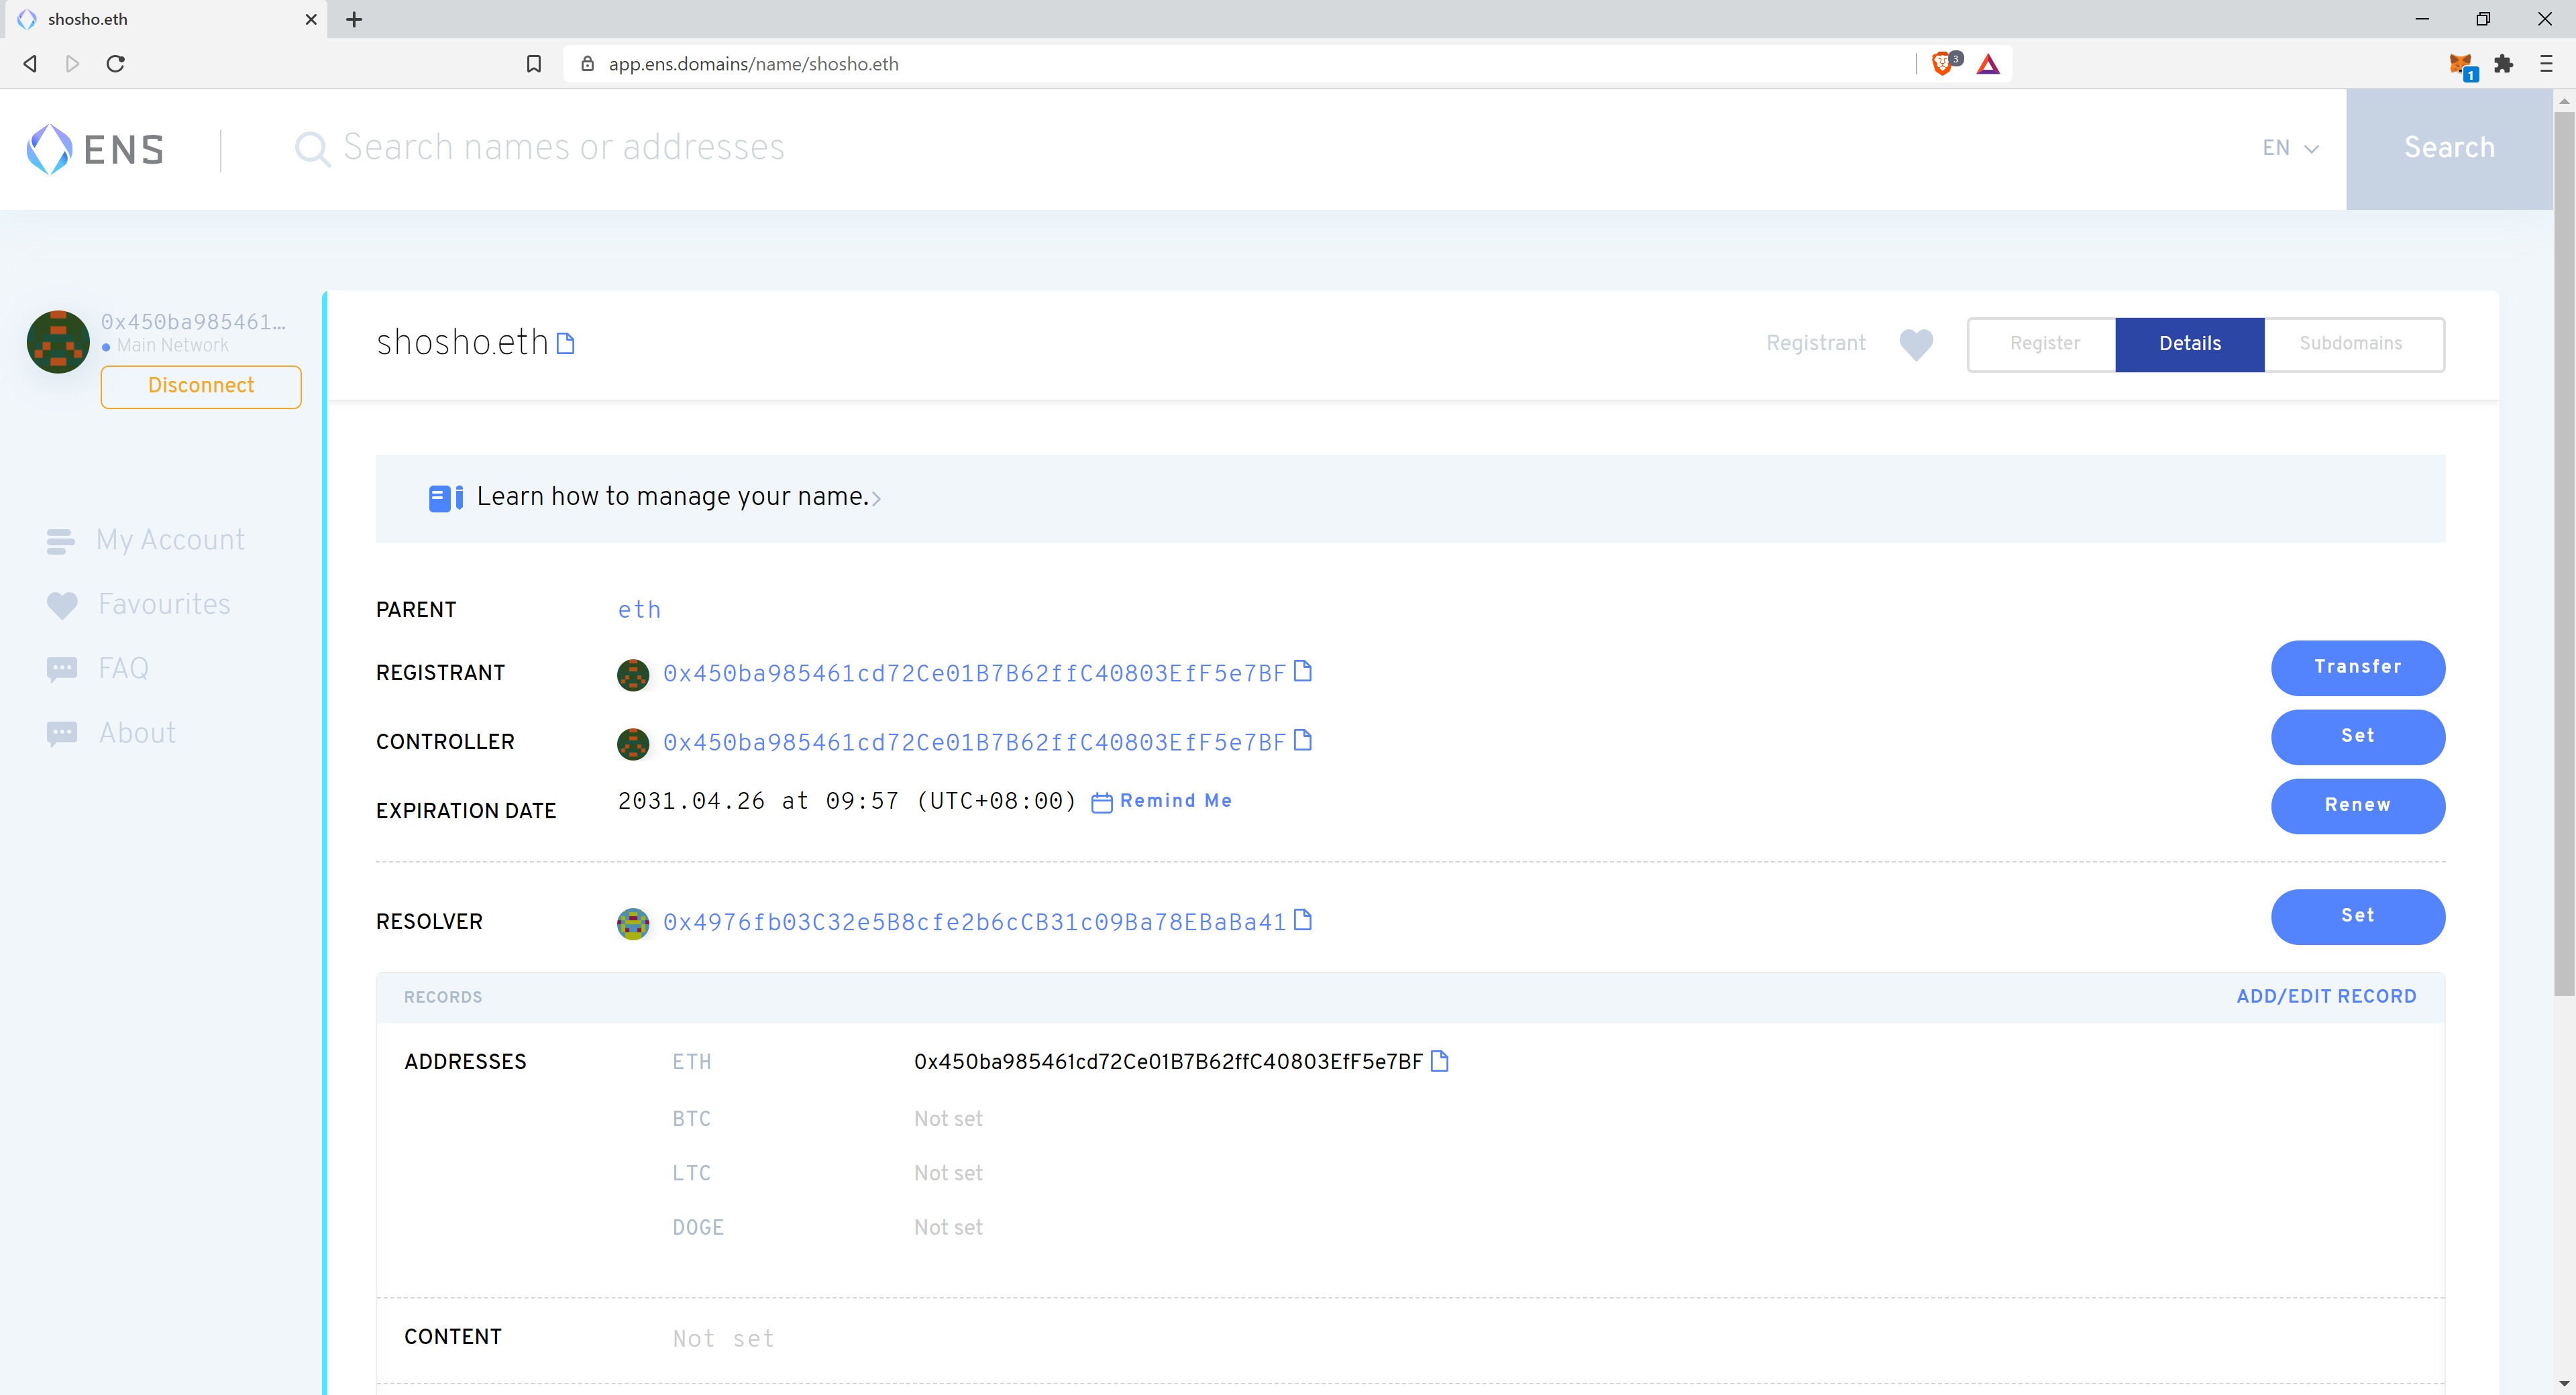Click the My Account sidebar icon
This screenshot has width=2576, height=1395.
(60, 541)
